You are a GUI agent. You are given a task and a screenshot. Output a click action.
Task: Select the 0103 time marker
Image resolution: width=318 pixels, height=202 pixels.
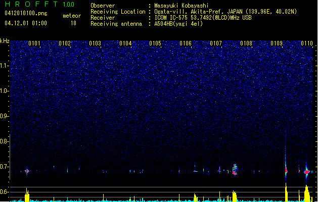pos(95,43)
